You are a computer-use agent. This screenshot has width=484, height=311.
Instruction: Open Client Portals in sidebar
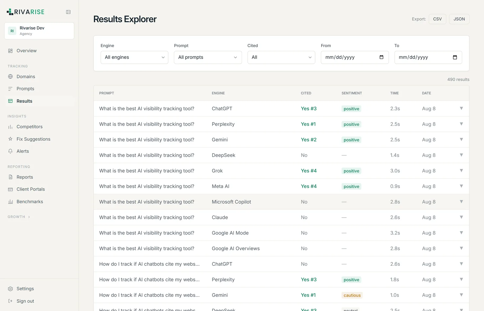39,189
